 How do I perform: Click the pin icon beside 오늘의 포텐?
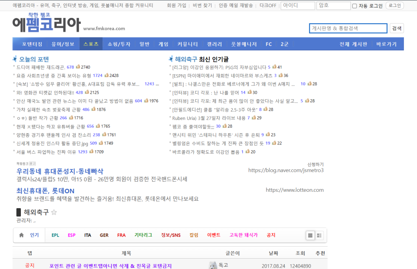pyautogui.click(x=15, y=59)
